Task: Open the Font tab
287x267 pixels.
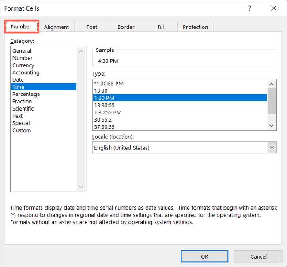Action: pos(92,27)
